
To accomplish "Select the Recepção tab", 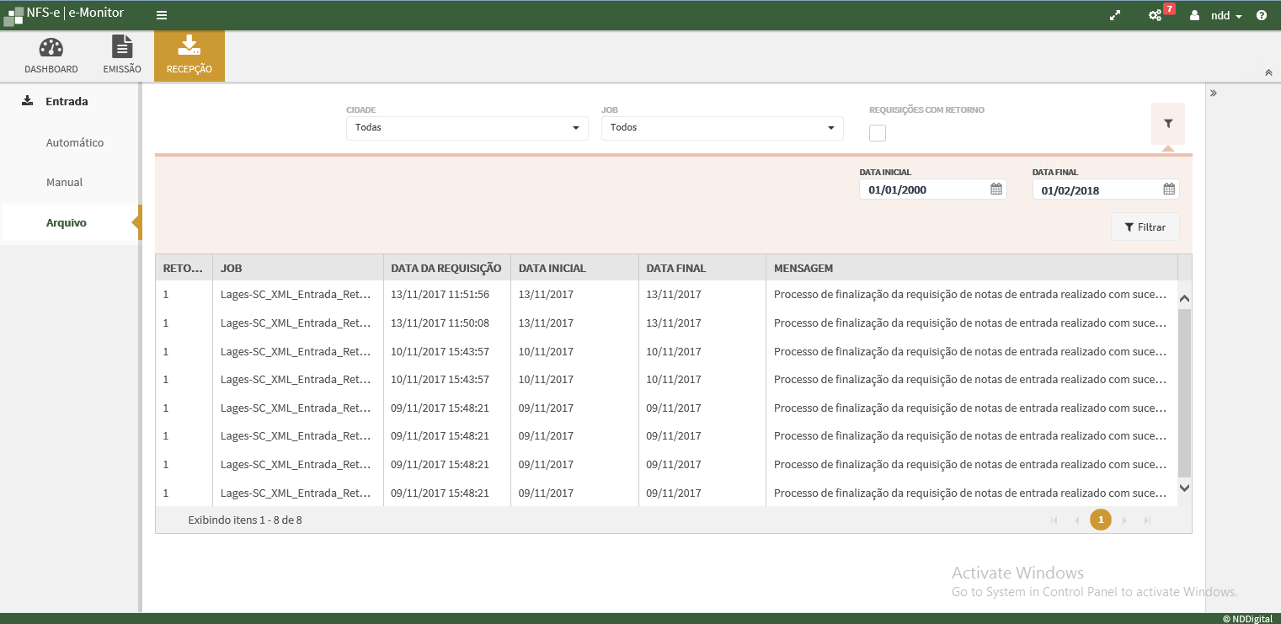I will (x=189, y=56).
